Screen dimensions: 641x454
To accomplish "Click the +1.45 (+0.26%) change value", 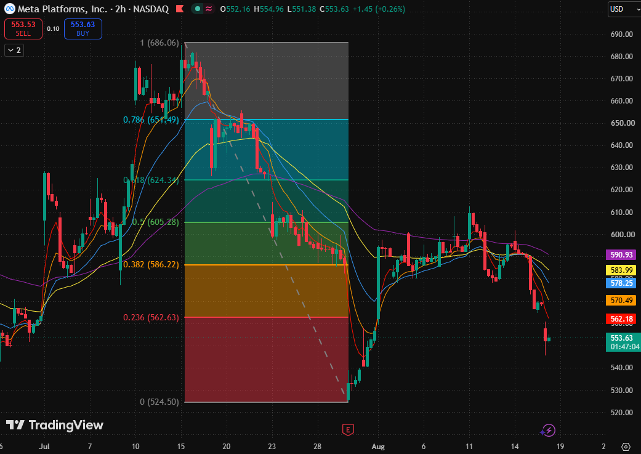I will (379, 9).
